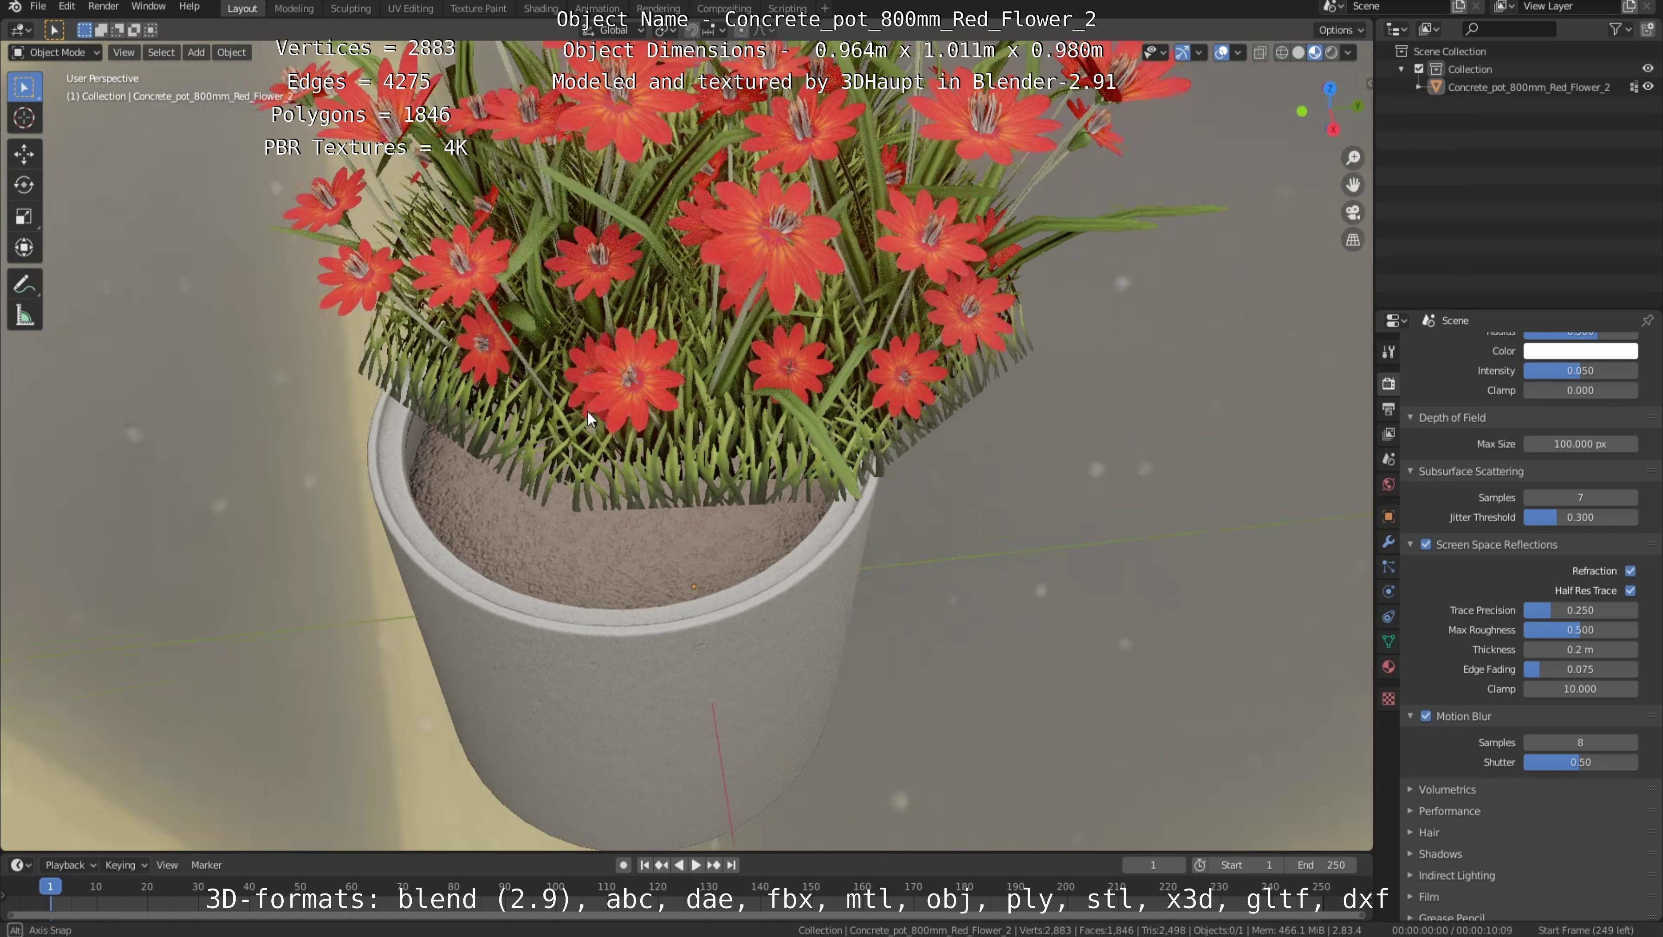The width and height of the screenshot is (1663, 937).
Task: Open the Material properties tab
Action: pos(1389,667)
